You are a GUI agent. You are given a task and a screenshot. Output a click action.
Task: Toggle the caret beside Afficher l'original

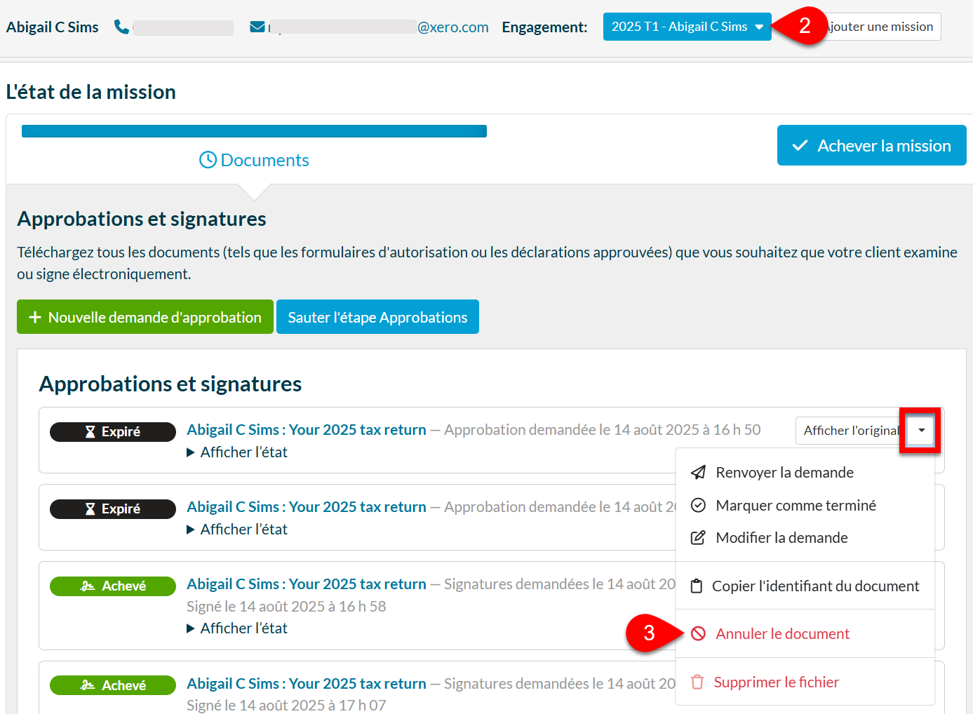click(x=921, y=431)
